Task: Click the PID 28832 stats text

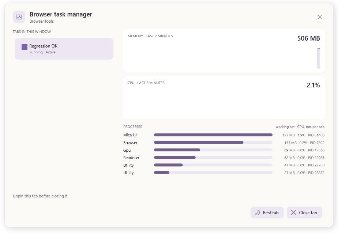Action: (x=304, y=173)
